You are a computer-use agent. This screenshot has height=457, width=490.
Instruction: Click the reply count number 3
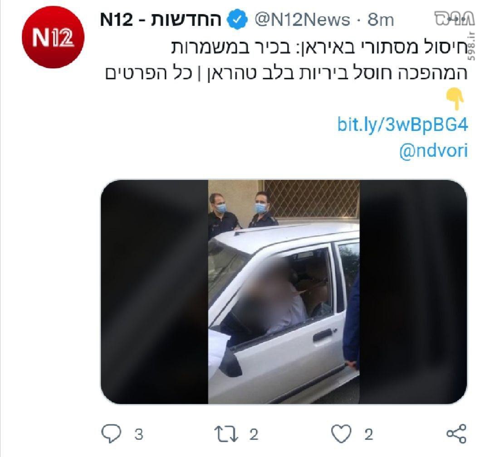139,434
